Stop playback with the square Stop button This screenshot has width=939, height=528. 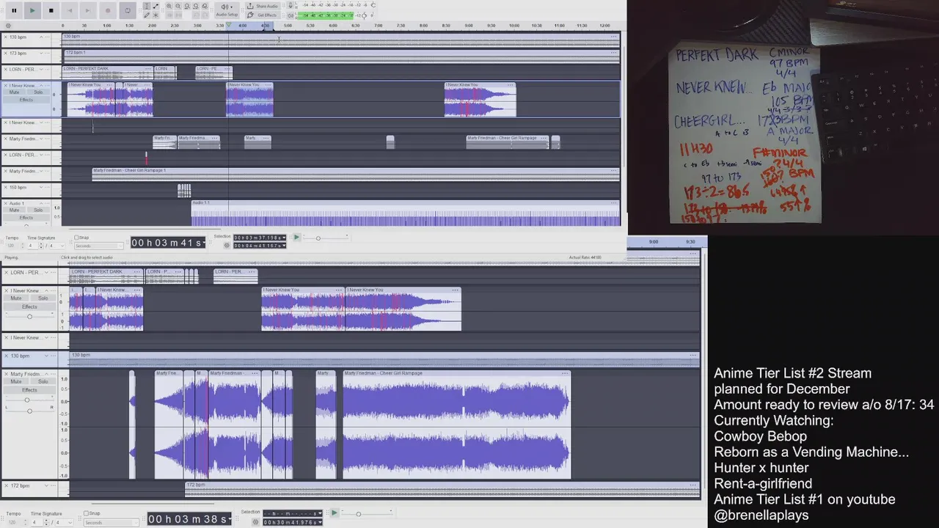(x=51, y=10)
